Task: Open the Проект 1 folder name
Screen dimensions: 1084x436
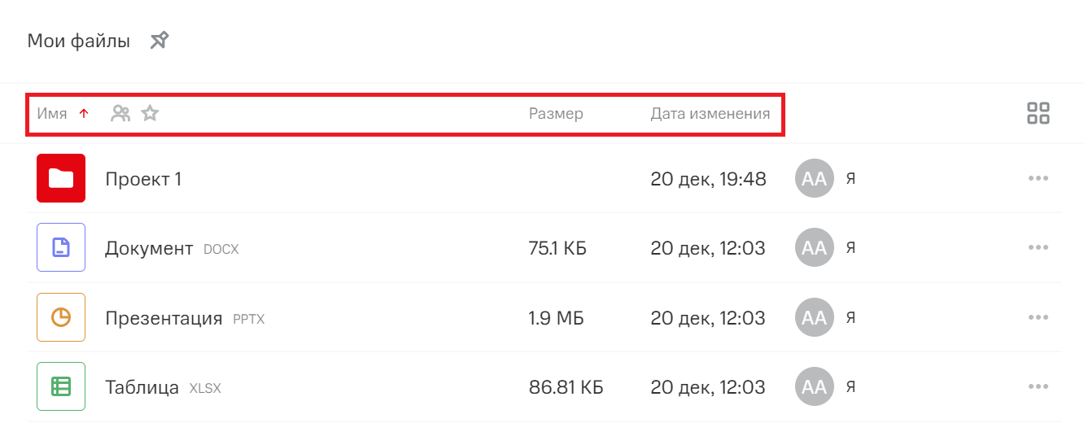Action: click(x=143, y=179)
